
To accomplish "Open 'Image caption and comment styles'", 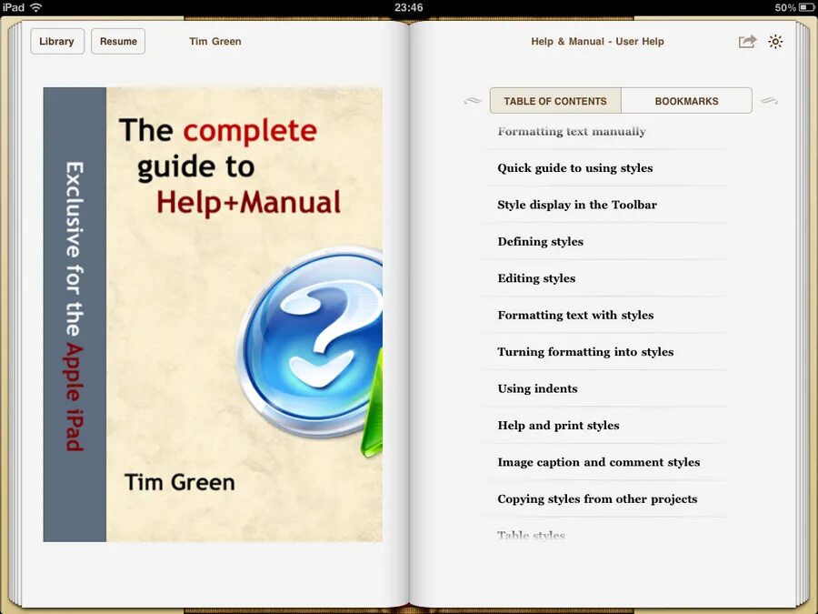I will [604, 462].
